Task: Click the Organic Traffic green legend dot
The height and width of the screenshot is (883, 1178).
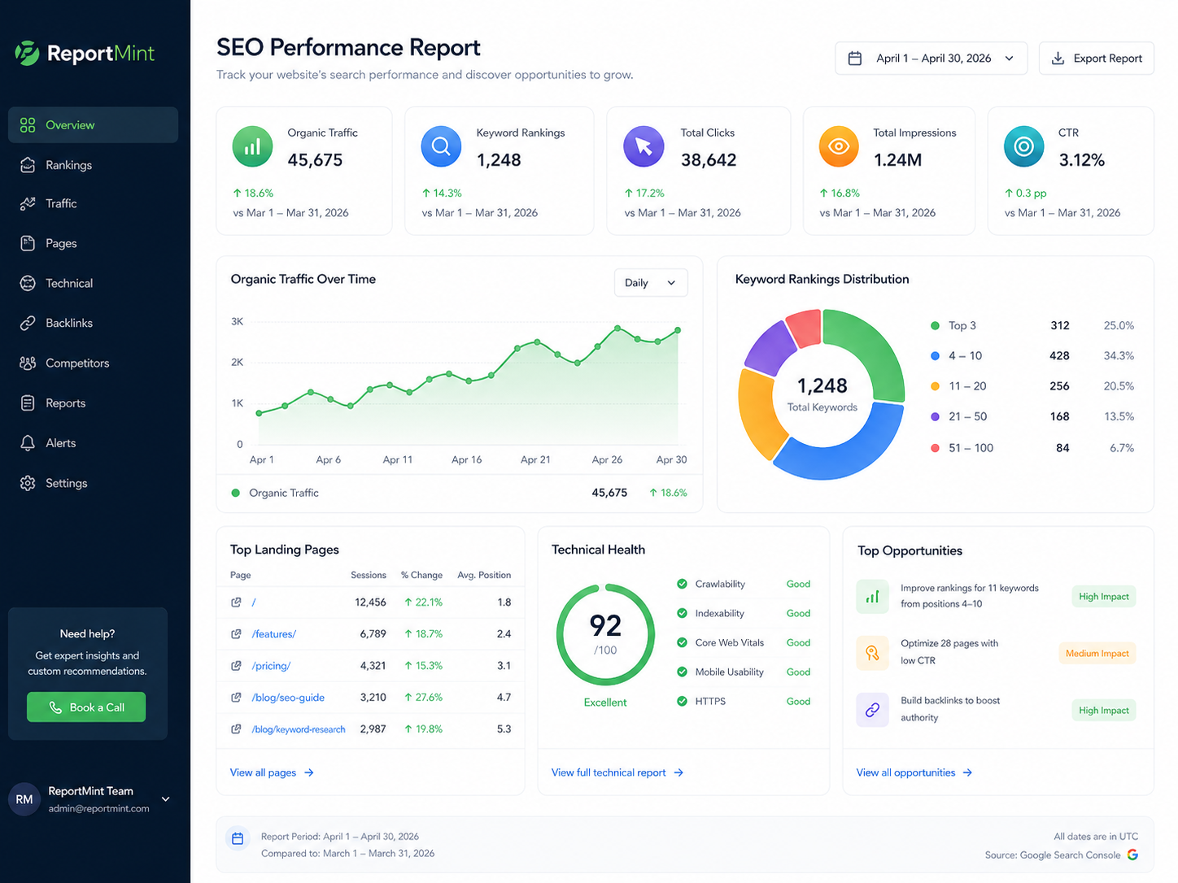Action: tap(236, 493)
